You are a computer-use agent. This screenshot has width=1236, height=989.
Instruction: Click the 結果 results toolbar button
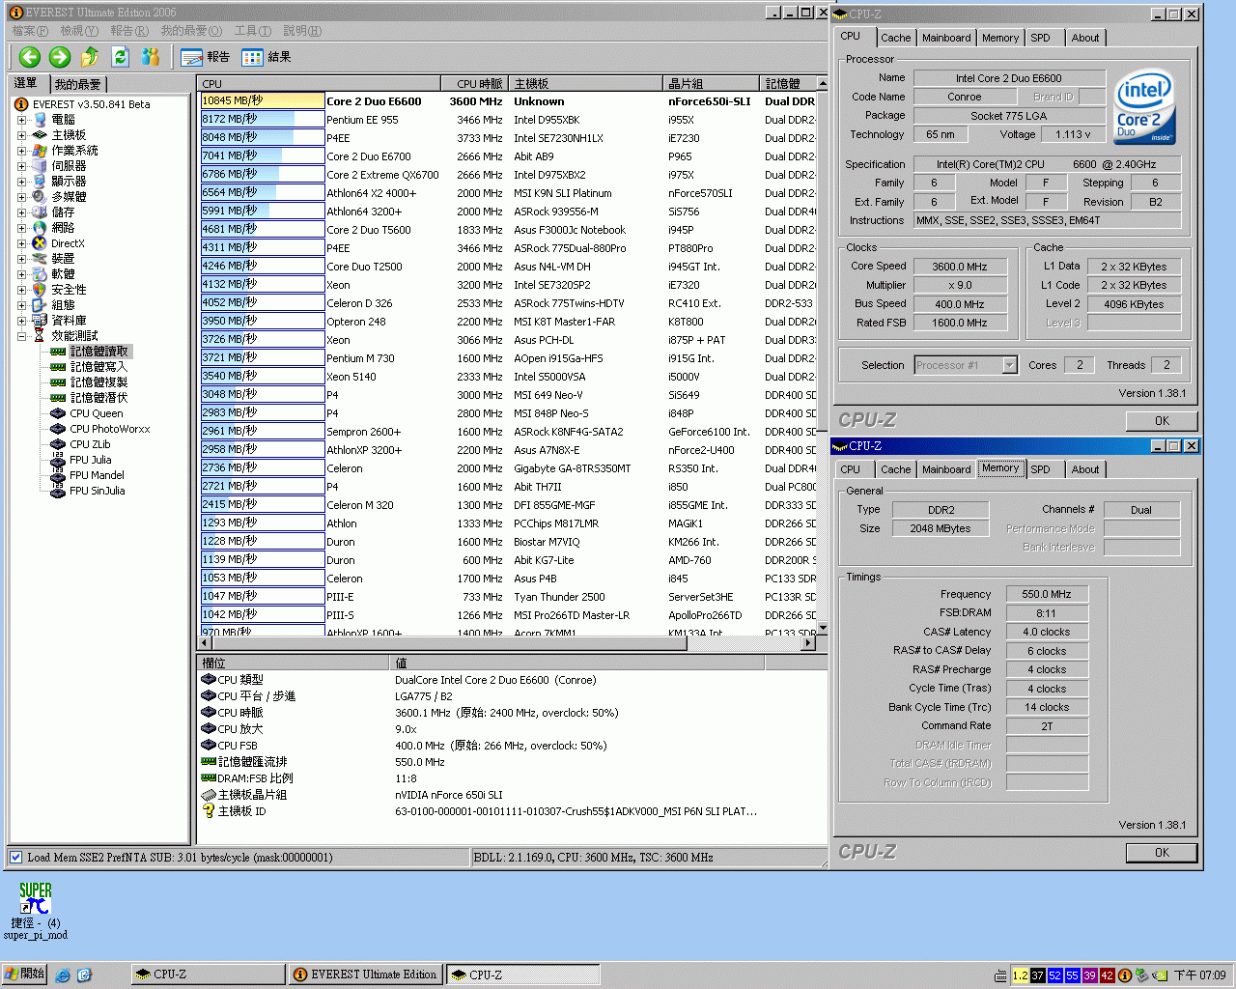point(267,57)
